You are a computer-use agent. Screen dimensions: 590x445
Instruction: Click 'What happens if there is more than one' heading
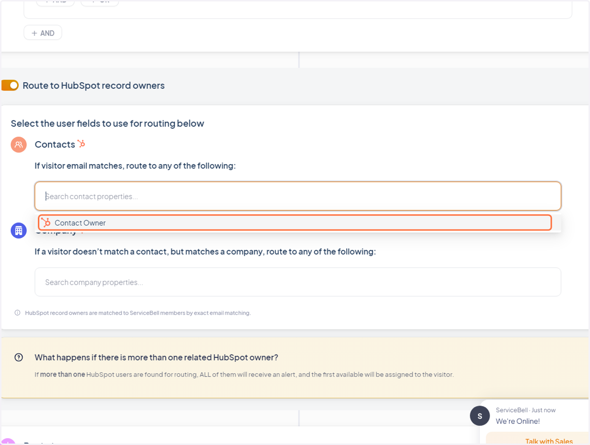156,357
